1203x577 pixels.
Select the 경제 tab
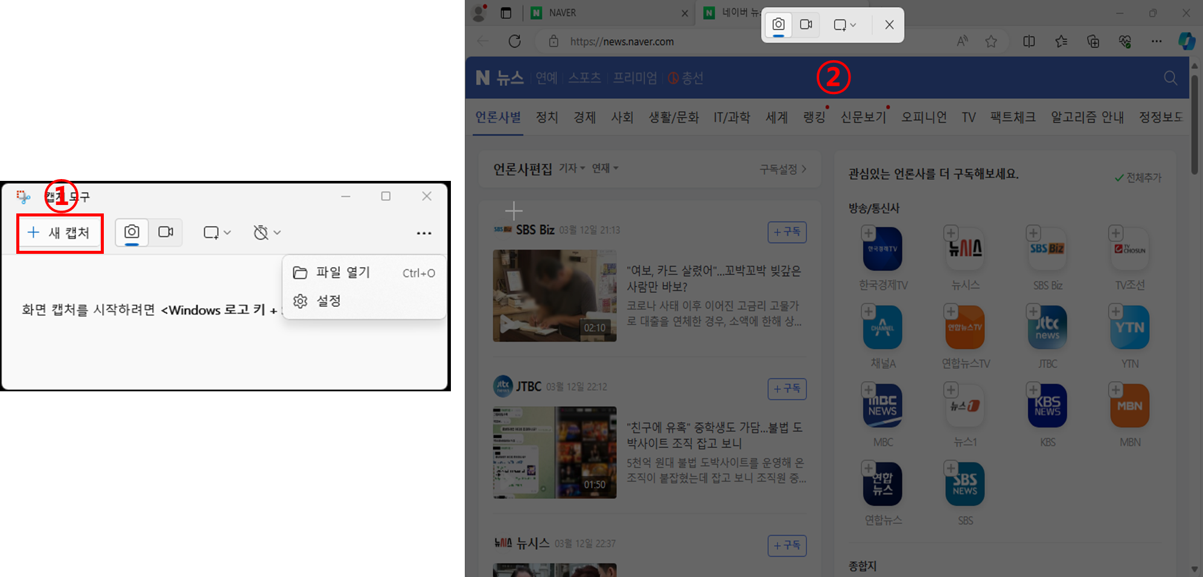(x=584, y=117)
